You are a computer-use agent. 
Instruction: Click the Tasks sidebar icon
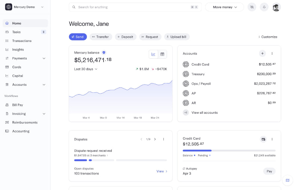pos(7,32)
